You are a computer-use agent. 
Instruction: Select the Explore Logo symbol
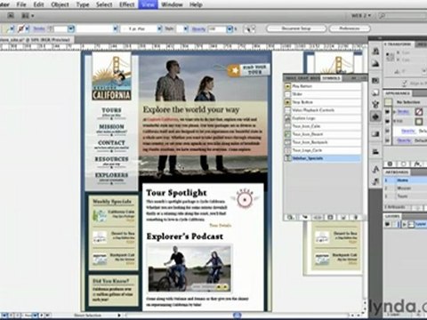click(323, 118)
